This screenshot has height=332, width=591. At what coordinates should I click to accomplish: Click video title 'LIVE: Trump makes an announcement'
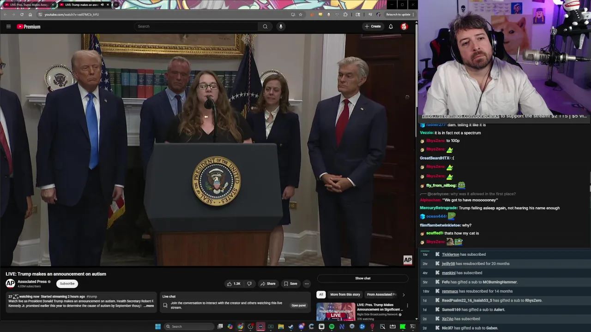[56, 274]
